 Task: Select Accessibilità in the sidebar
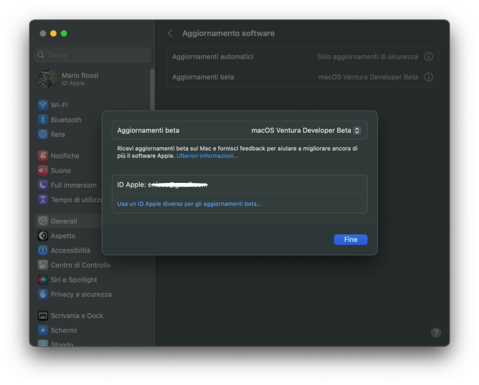click(70, 250)
